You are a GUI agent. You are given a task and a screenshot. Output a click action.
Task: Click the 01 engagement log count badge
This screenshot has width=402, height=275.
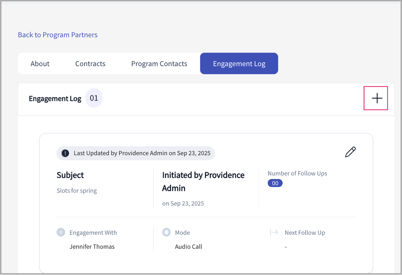point(94,98)
